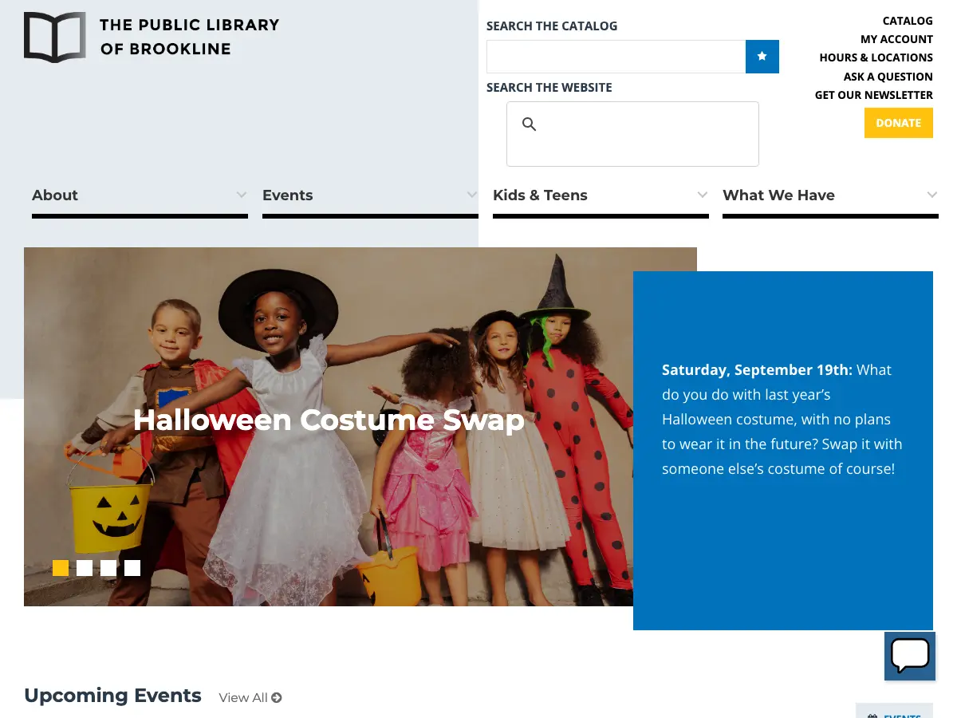Open the chat speech bubble widget
The image size is (957, 718).
tap(910, 657)
